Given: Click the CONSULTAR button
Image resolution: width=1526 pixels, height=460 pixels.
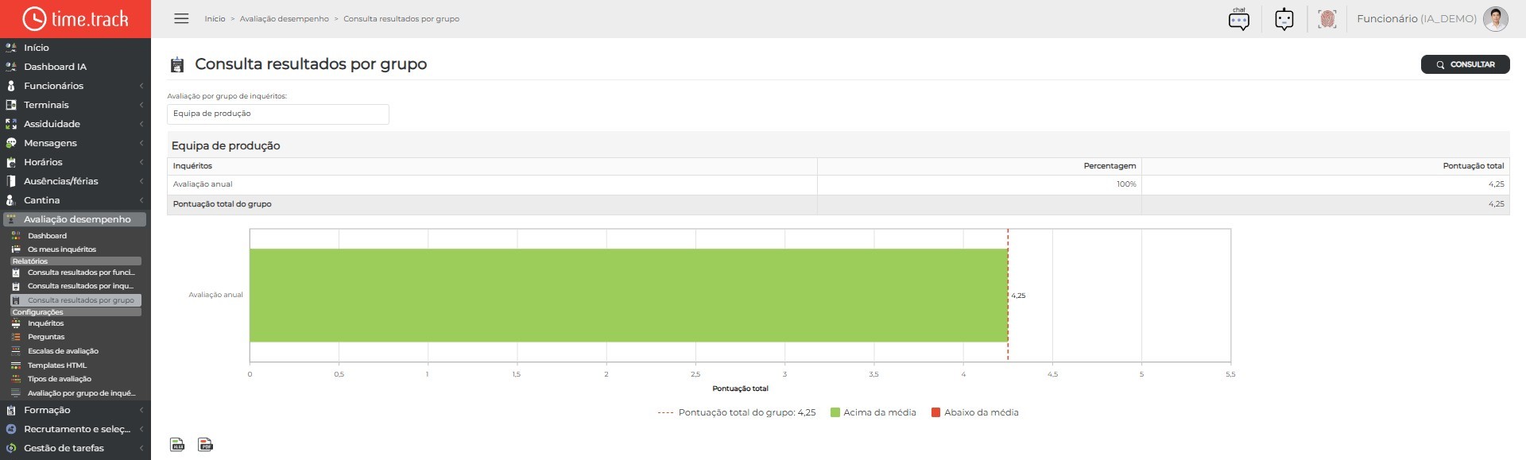Looking at the screenshot, I should point(1465,64).
